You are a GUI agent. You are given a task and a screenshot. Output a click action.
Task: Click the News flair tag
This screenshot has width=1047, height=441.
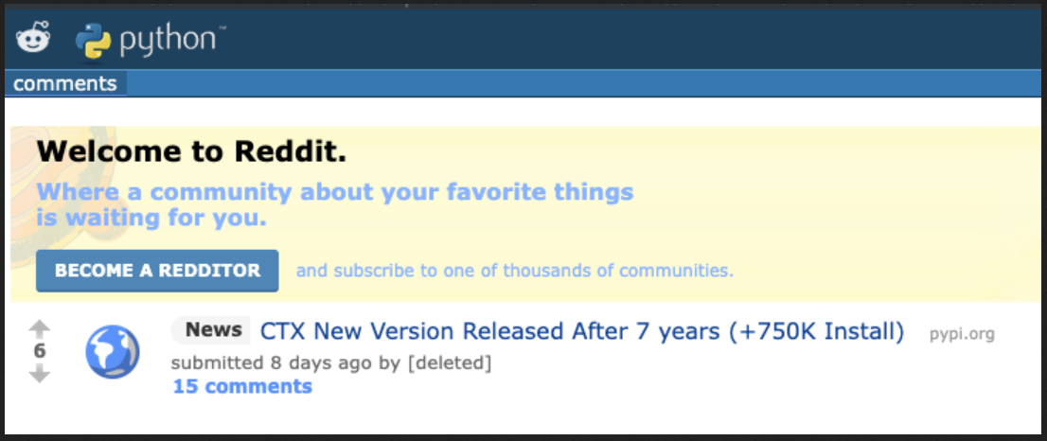211,330
